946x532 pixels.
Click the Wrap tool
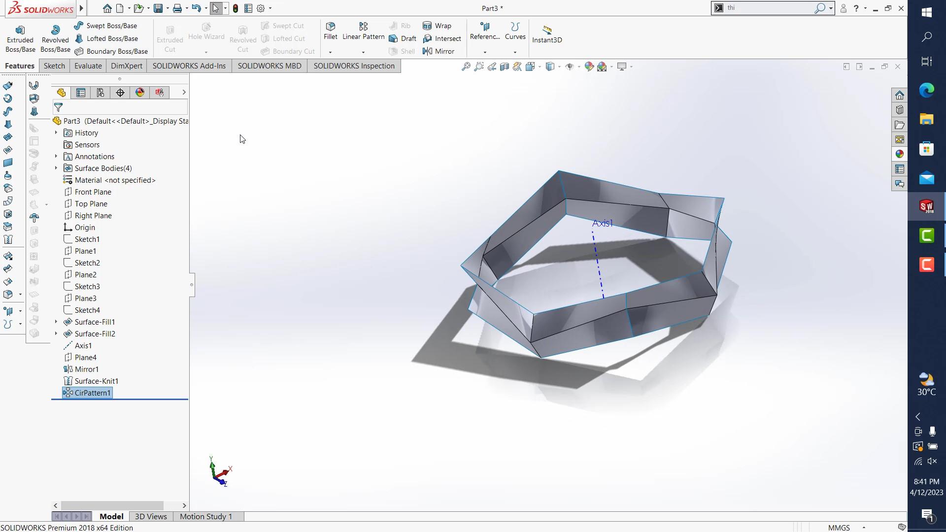coord(438,26)
